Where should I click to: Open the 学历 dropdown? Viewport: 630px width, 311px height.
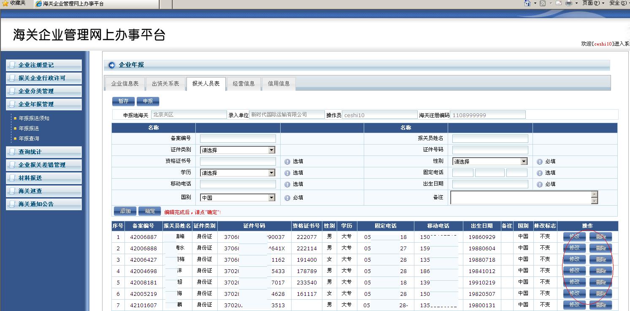(x=272, y=173)
